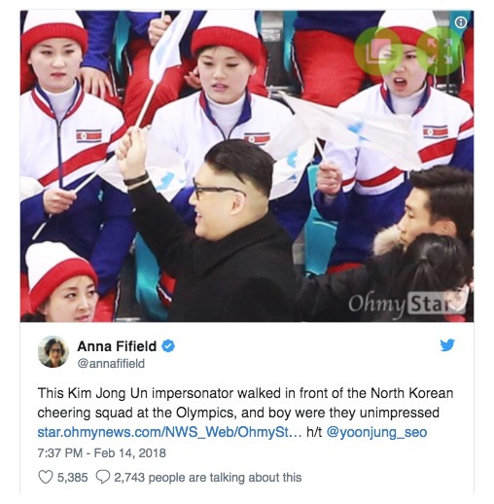Open the Anna Fifield display name

(117, 346)
